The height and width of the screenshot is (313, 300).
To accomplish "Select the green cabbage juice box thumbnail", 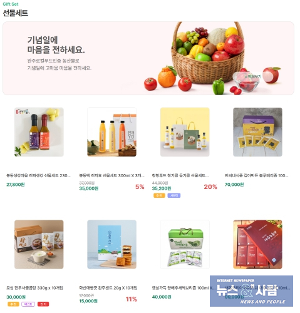I will (185, 244).
